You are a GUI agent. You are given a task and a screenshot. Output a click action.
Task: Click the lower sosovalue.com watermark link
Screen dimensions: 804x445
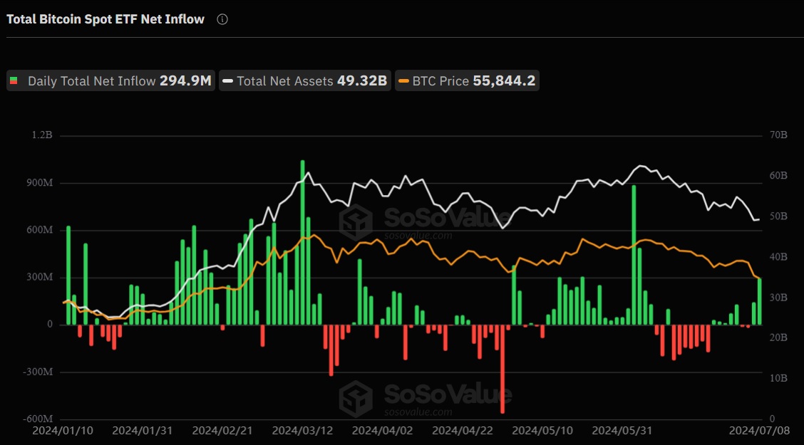pos(418,412)
